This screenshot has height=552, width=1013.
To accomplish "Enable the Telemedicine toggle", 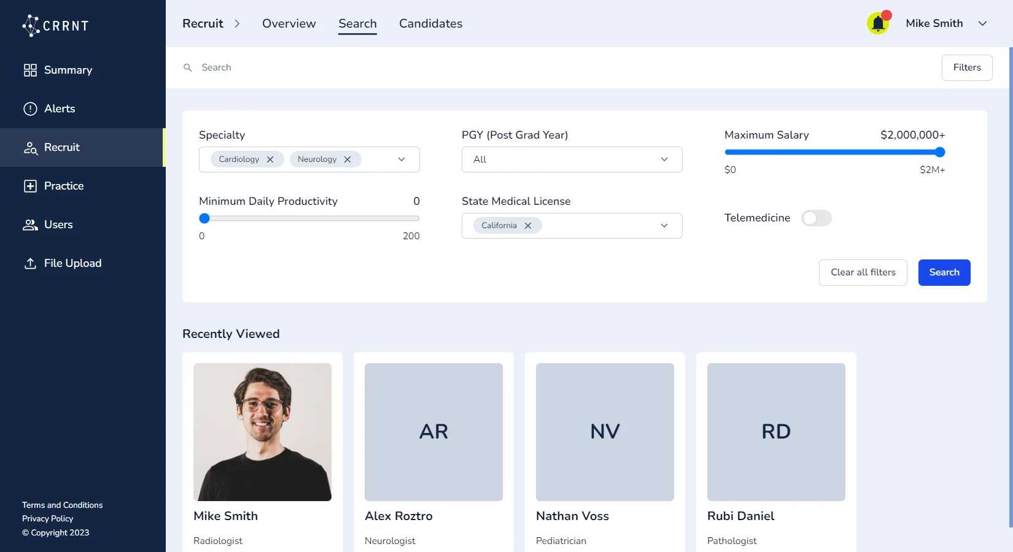I will click(x=816, y=218).
